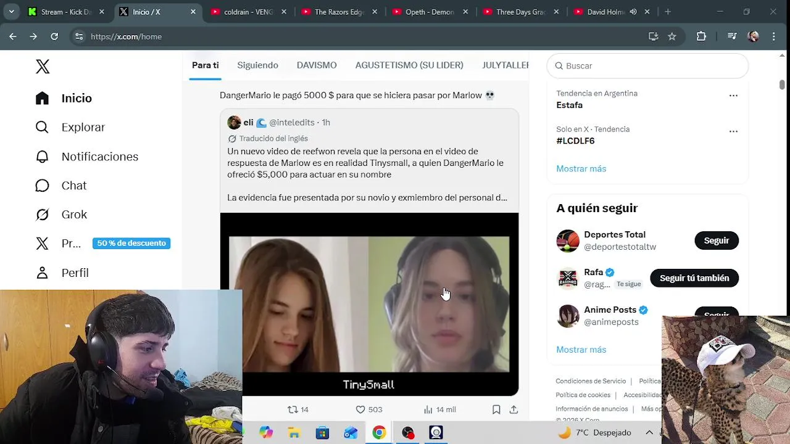Click browser back arrow
The width and height of the screenshot is (790, 444).
(x=12, y=36)
